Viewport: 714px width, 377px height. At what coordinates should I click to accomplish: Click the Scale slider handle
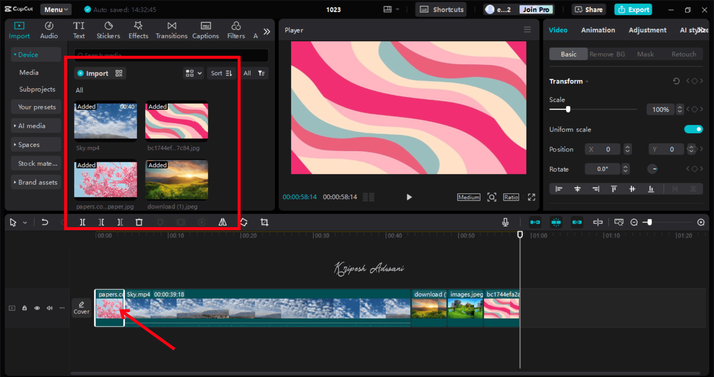[568, 109]
